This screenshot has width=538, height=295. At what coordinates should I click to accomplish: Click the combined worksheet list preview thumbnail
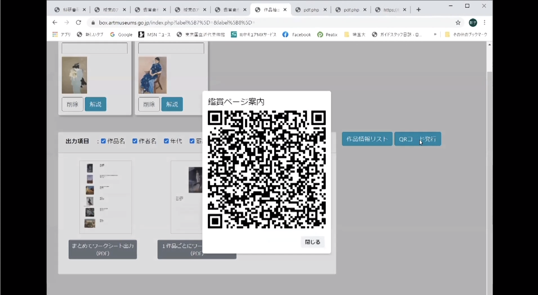[x=106, y=197]
